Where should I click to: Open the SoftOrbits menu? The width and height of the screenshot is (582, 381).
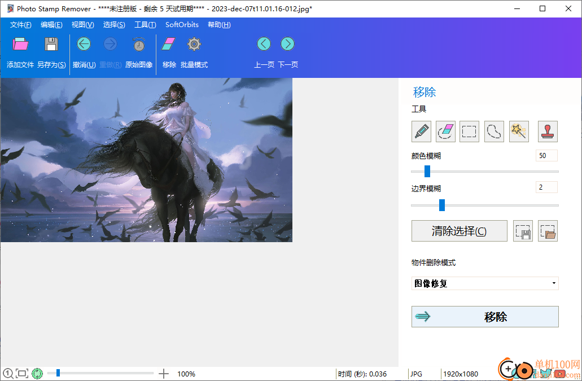(182, 25)
